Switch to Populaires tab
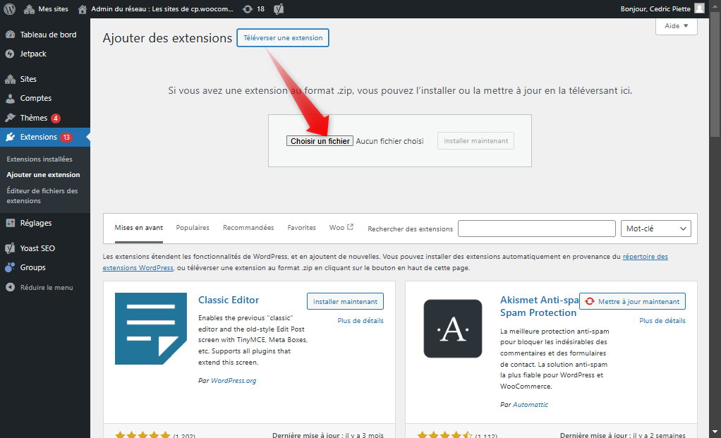The height and width of the screenshot is (438, 721). coord(193,228)
